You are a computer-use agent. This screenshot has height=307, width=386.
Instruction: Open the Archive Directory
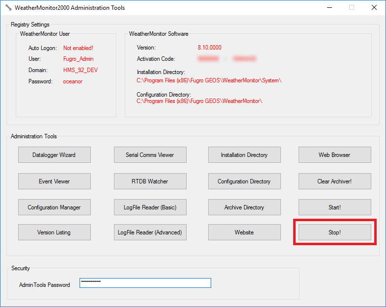[x=245, y=207]
